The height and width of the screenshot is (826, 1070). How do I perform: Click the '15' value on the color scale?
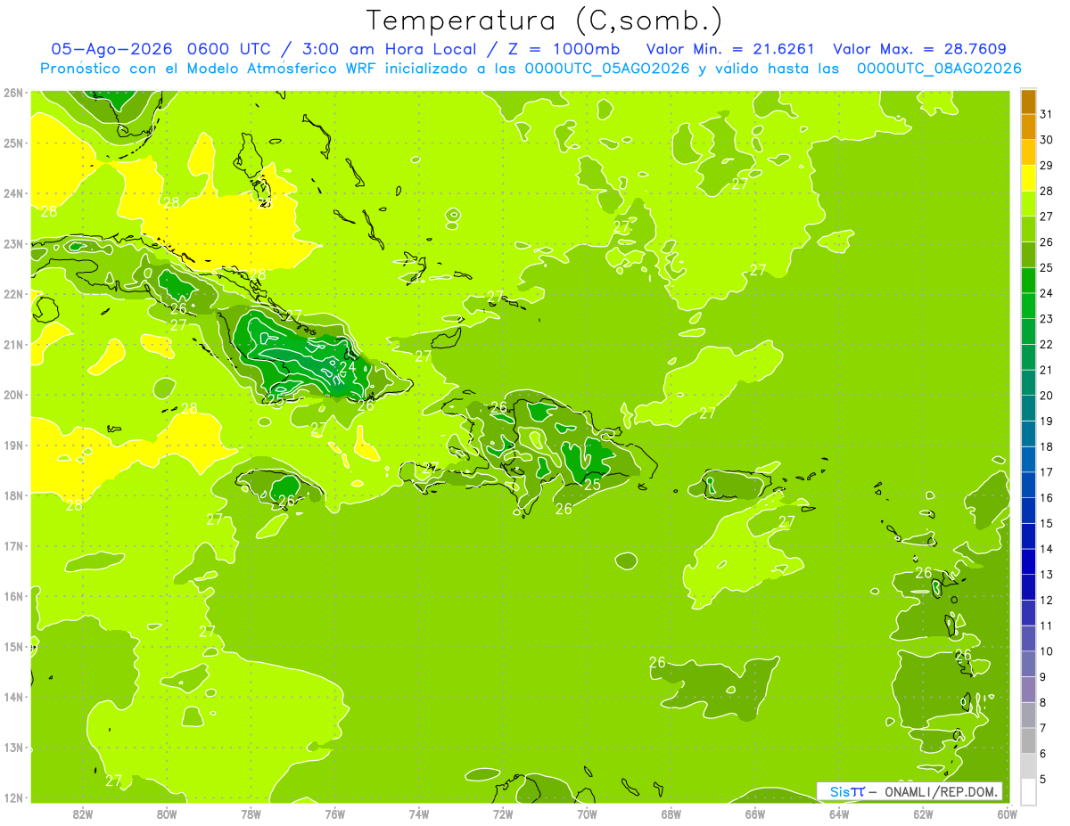click(x=1046, y=523)
